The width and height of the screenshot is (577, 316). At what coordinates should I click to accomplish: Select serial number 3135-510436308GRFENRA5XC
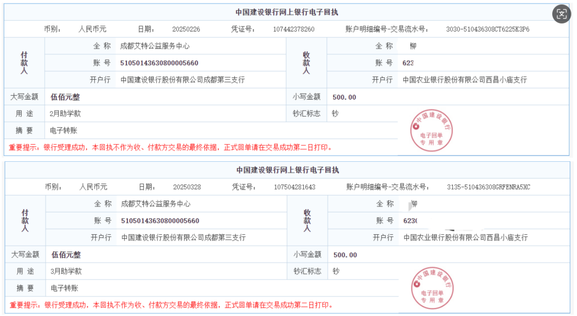(x=489, y=187)
